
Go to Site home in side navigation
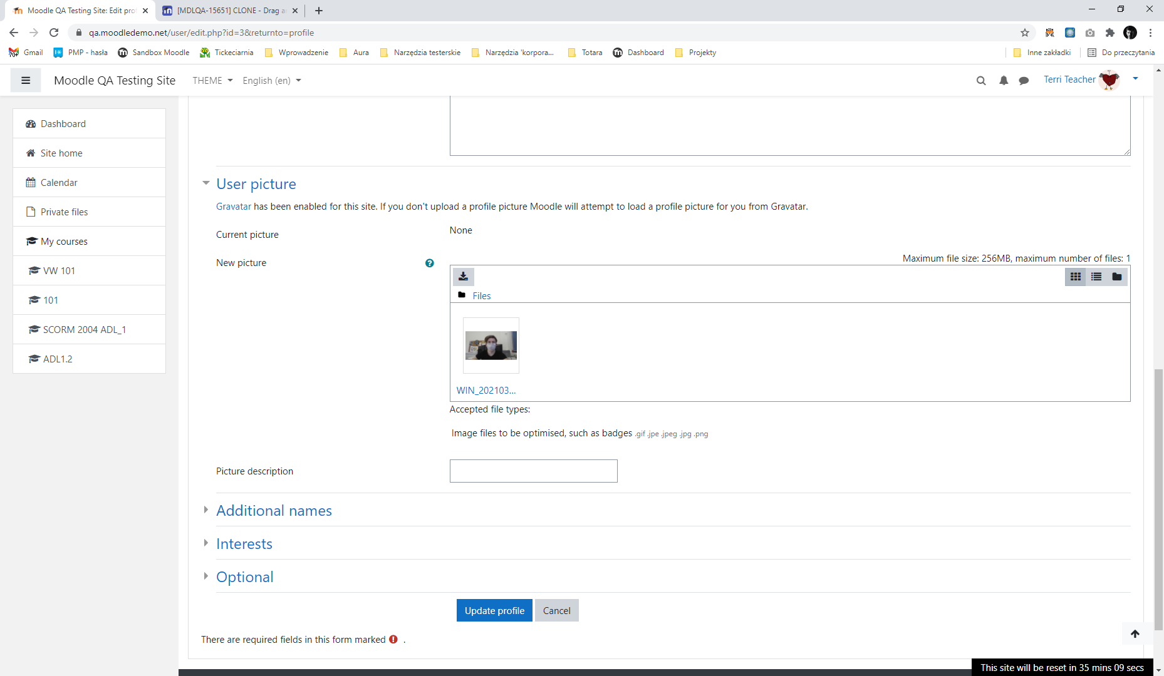(x=89, y=153)
